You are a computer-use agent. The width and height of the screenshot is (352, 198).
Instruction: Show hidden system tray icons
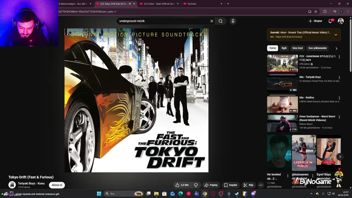(311, 194)
